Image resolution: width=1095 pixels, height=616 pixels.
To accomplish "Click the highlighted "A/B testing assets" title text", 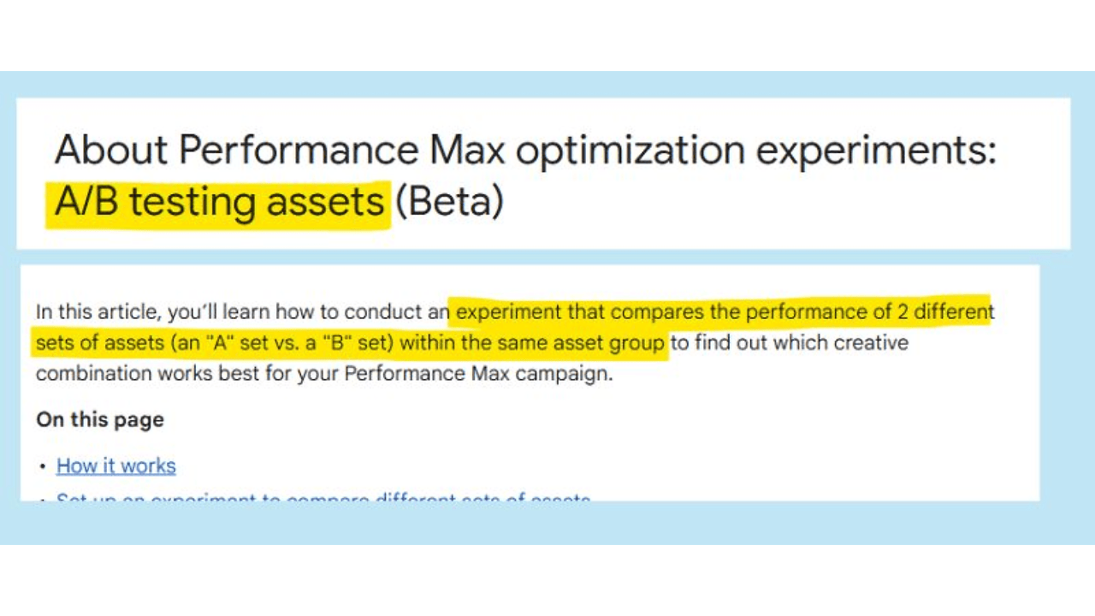I will 219,203.
